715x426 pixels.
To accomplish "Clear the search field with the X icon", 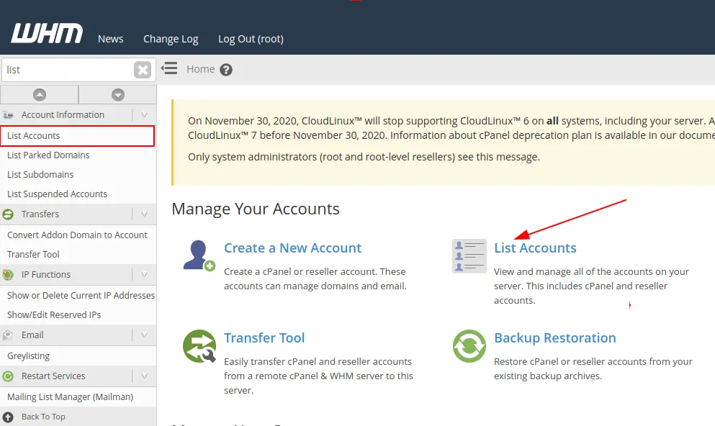I will click(x=143, y=70).
